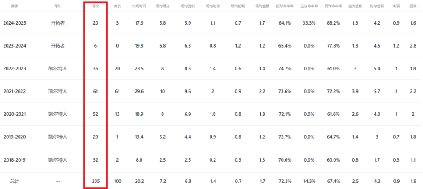Click the 凯尔特人 team link for 2019-2020
Screen dimensions: 423x189
pyautogui.click(x=58, y=137)
